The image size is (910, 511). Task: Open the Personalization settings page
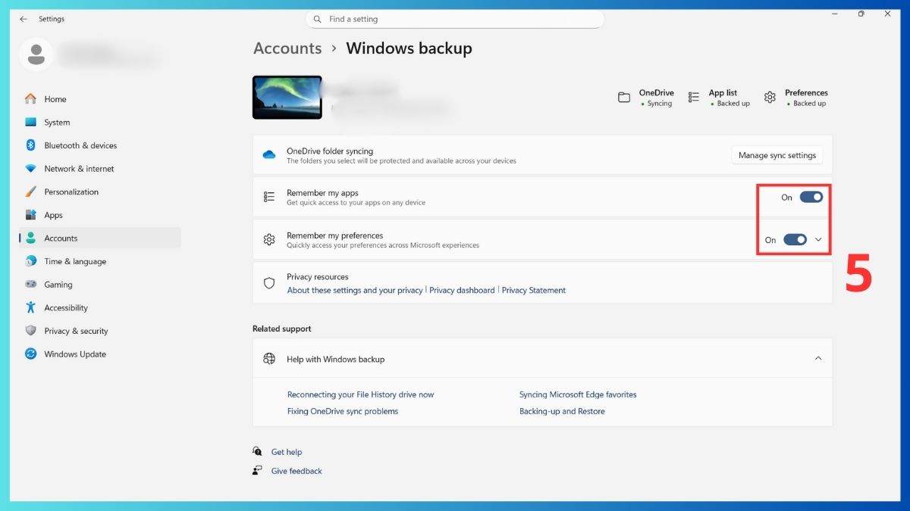pyautogui.click(x=71, y=192)
